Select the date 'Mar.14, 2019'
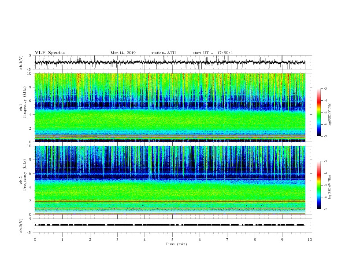Viewport: 349px width, 269px height. point(123,53)
